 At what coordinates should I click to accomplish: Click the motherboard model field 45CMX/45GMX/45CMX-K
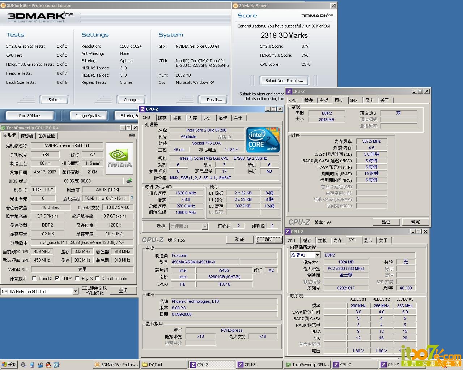coord(205,262)
